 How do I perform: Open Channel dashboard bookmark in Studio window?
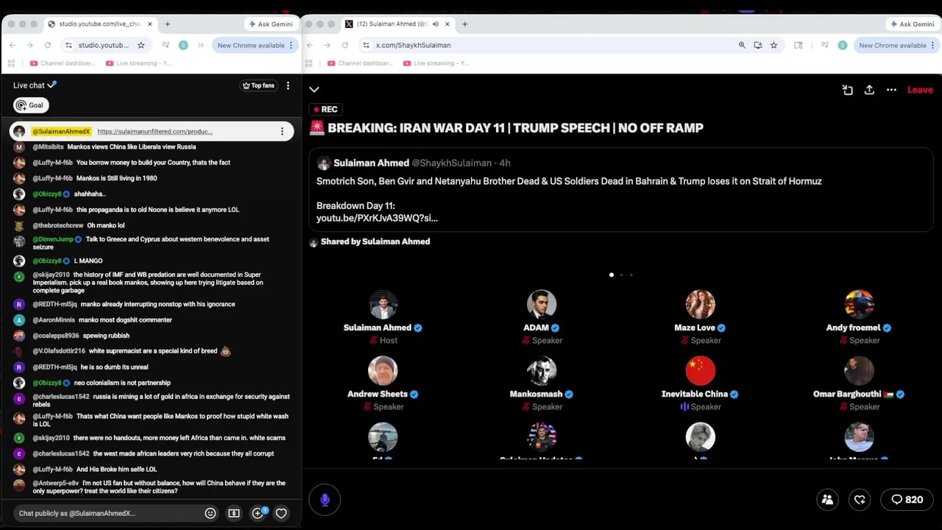click(x=63, y=63)
